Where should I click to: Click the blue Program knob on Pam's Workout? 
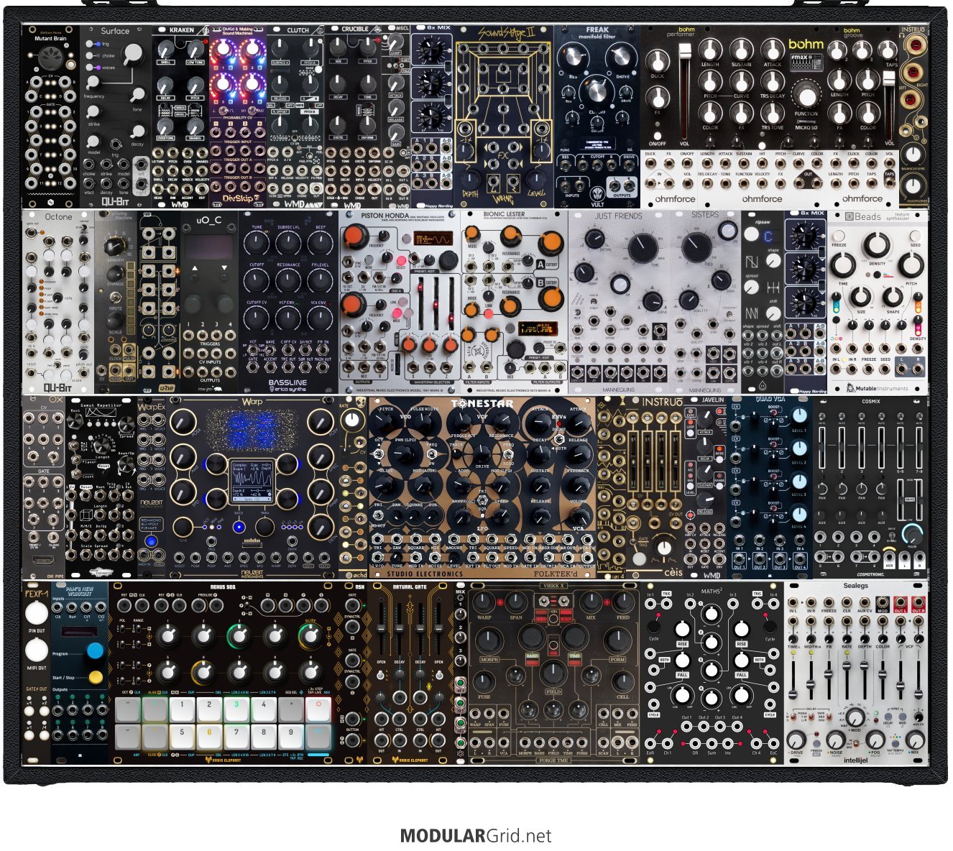pos(95,652)
